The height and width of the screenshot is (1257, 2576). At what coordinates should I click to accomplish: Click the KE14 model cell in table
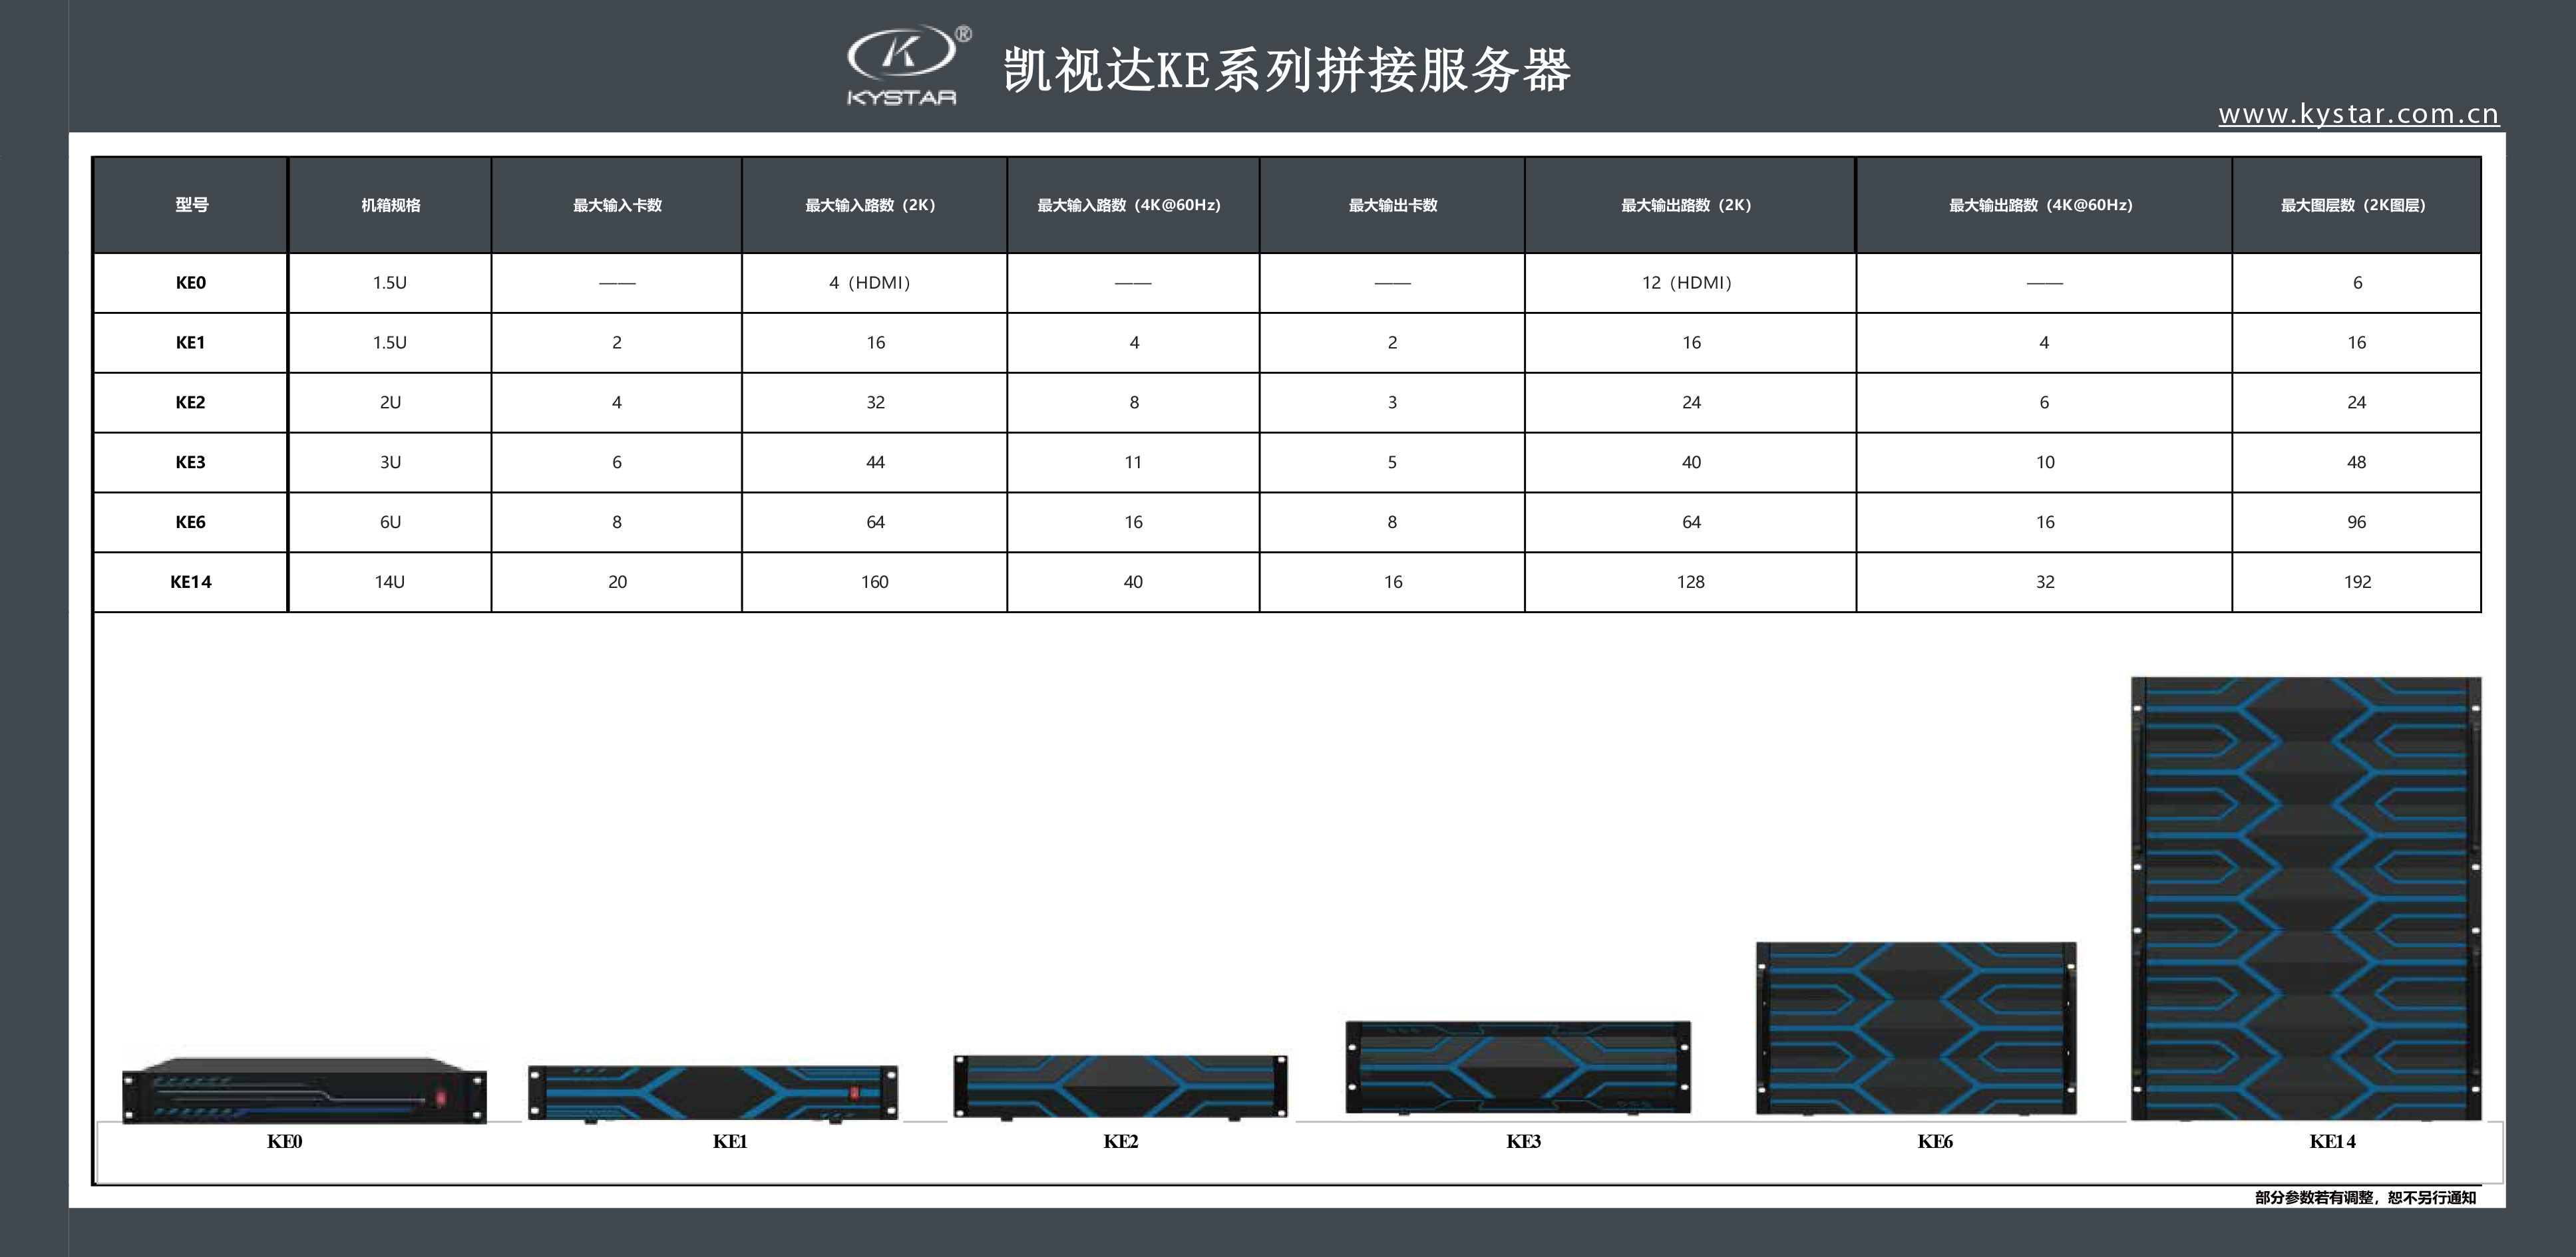point(191,583)
